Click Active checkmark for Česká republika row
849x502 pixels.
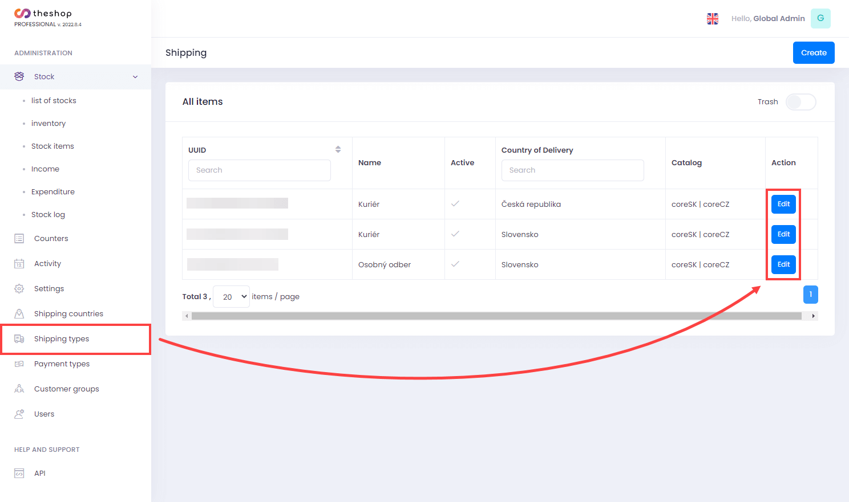pos(455,203)
